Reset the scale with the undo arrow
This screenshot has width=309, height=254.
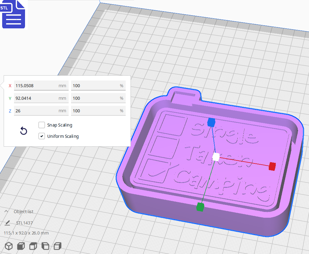[23, 131]
